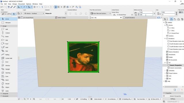Screen dimensions: 184x103
Task: Select the Mesh tool
Action: [9, 80]
